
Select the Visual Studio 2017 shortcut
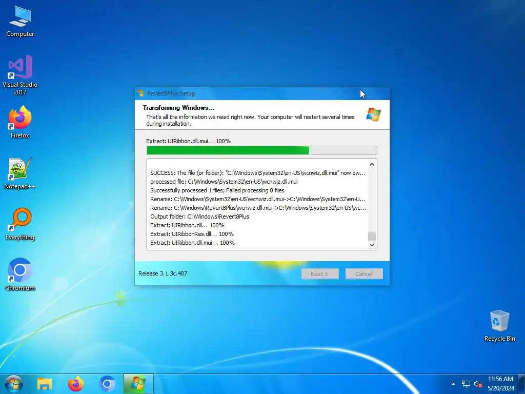click(x=20, y=75)
